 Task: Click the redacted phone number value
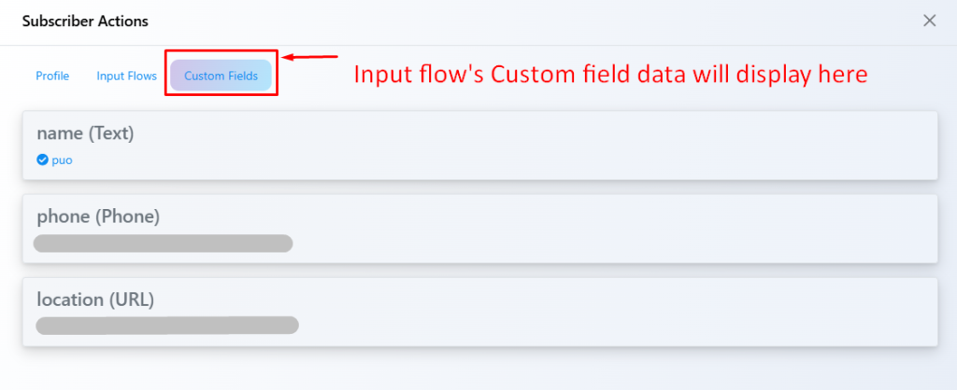coord(164,244)
